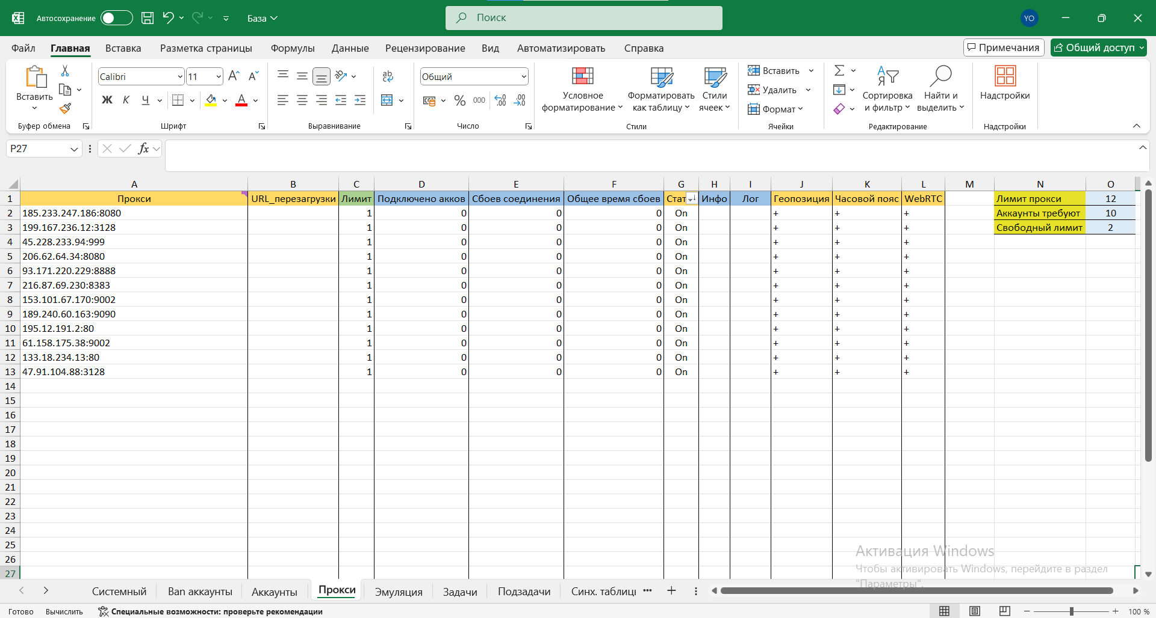This screenshot has width=1156, height=618.
Task: Open filter dropdown on Статус column header
Action: click(x=692, y=199)
